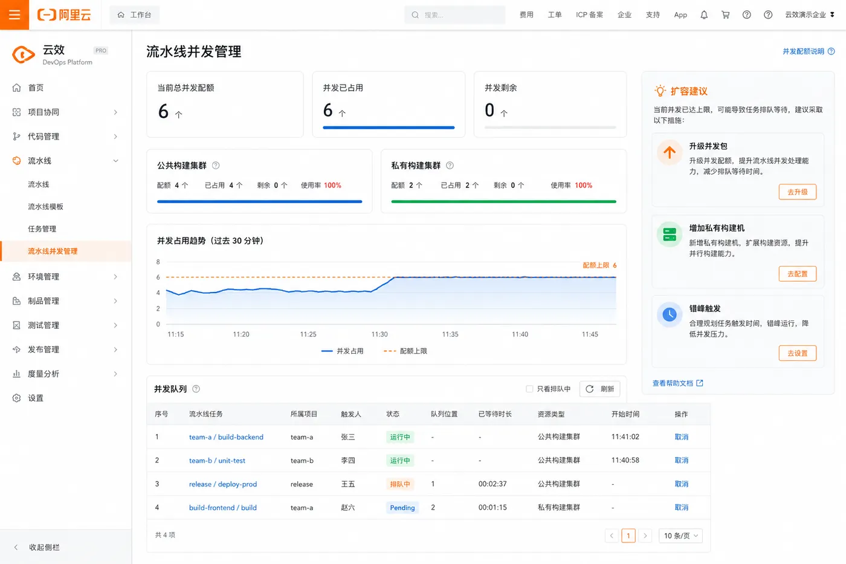This screenshot has height=564, width=846.
Task: Collapse the 流水线 sidebar section
Action: point(66,161)
